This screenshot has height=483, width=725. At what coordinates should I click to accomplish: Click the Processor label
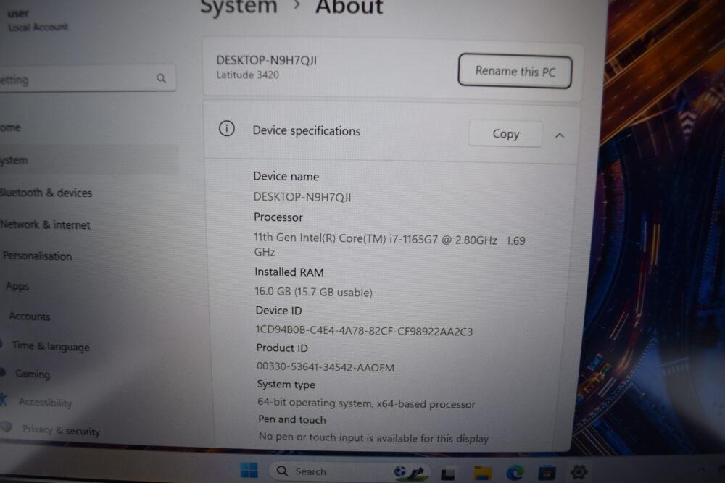click(x=278, y=217)
